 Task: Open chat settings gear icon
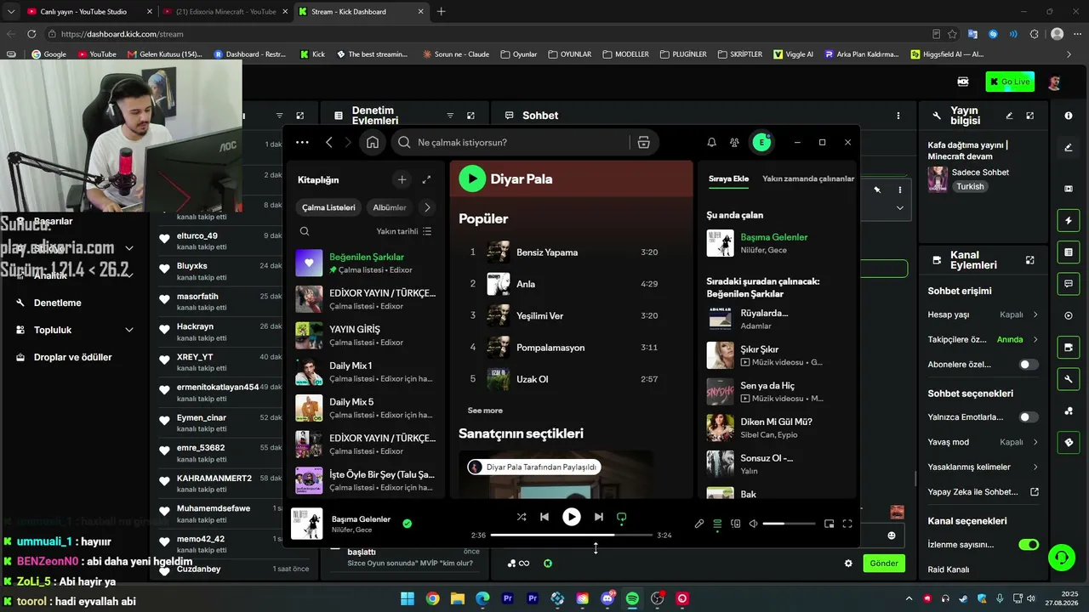pos(848,563)
